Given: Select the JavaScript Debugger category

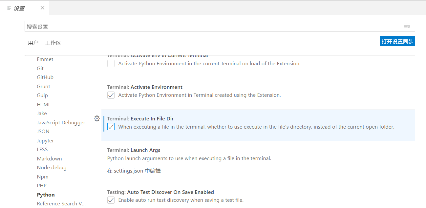Looking at the screenshot, I should 61,122.
